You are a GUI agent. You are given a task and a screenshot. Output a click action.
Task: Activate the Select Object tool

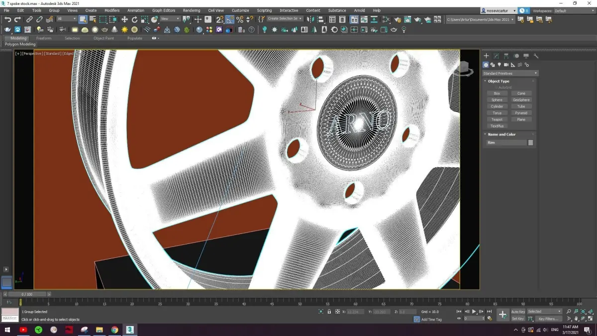(x=83, y=19)
